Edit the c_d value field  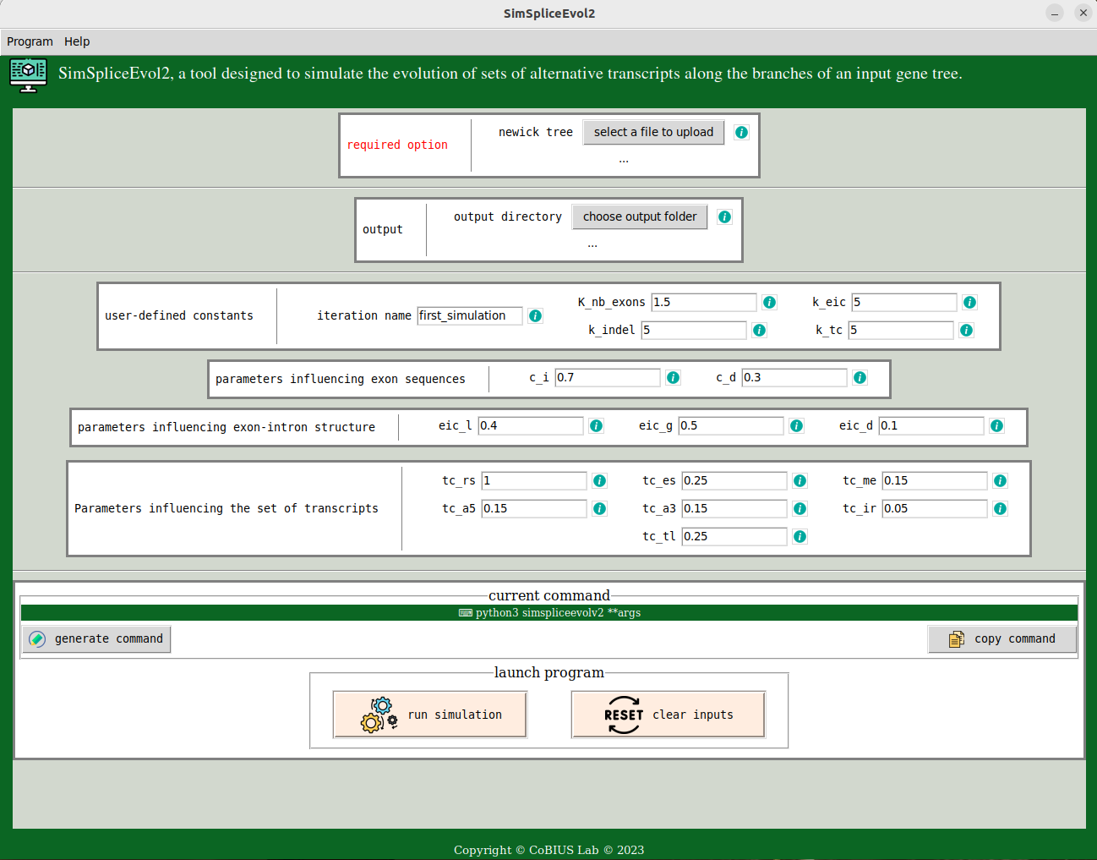794,377
